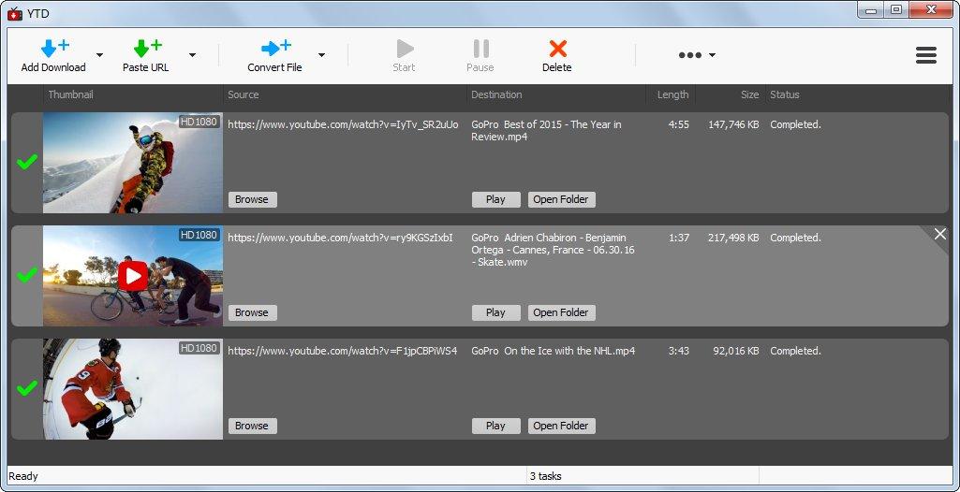
Task: Click the Start playback icon
Action: pos(404,49)
